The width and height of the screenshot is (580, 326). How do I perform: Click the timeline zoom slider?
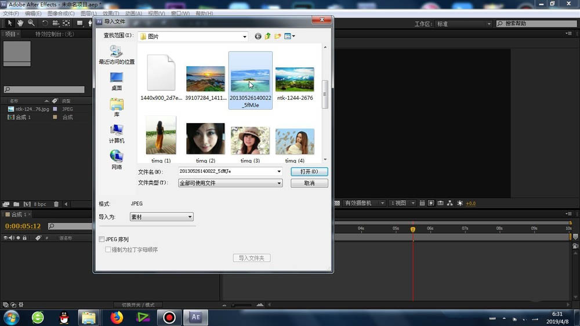point(242,305)
